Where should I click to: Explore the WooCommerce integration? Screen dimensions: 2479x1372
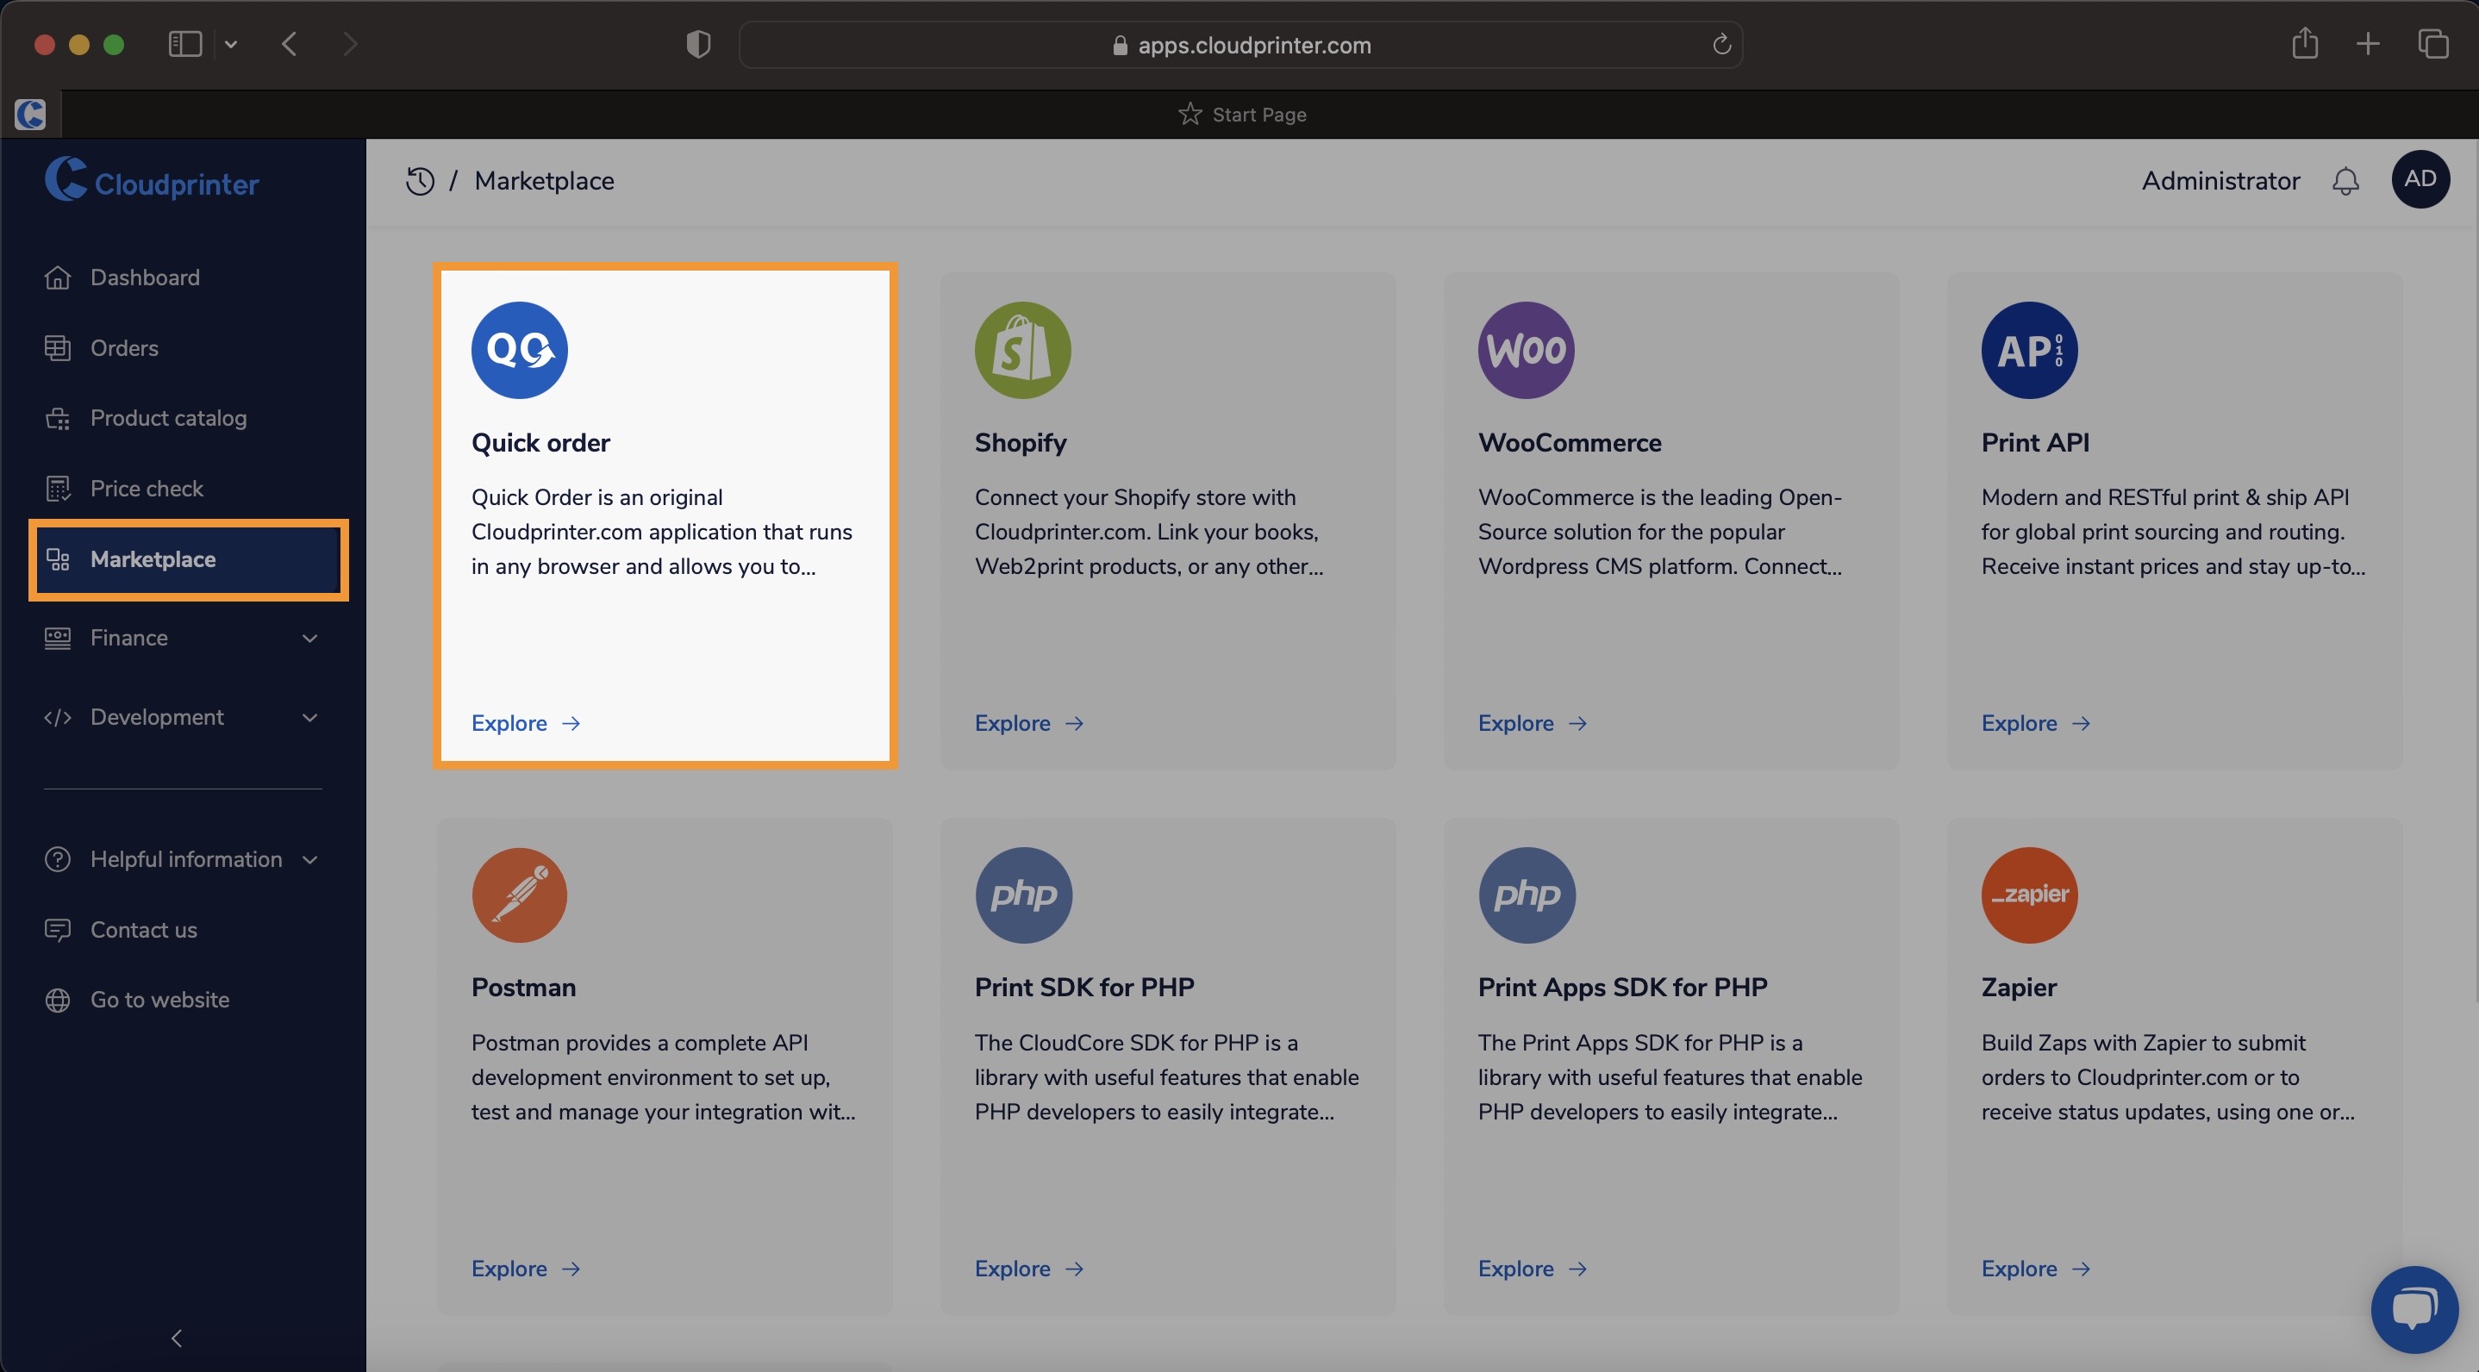pyautogui.click(x=1533, y=724)
